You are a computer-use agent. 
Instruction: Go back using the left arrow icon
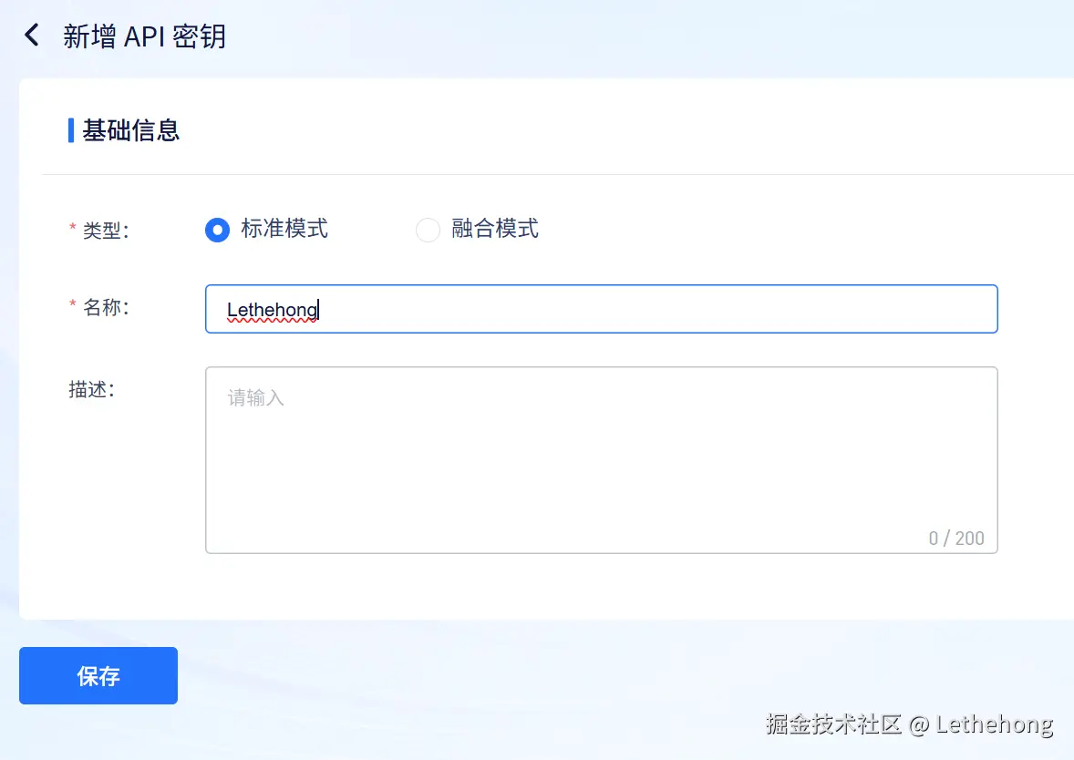coord(32,35)
